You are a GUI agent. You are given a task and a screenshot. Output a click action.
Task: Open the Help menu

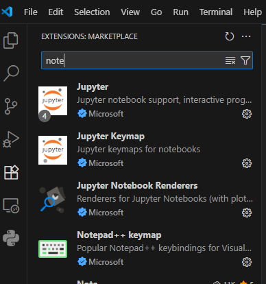252,12
